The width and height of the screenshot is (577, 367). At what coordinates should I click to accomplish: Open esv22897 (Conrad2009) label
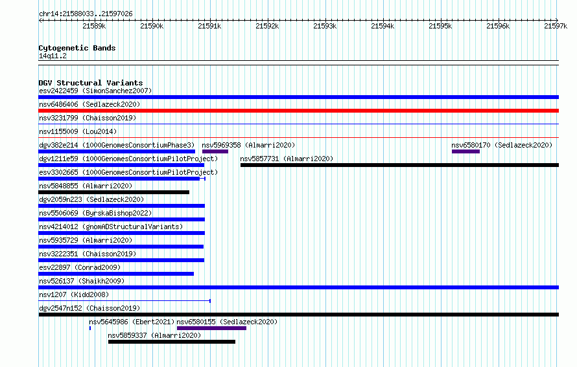[x=80, y=267]
